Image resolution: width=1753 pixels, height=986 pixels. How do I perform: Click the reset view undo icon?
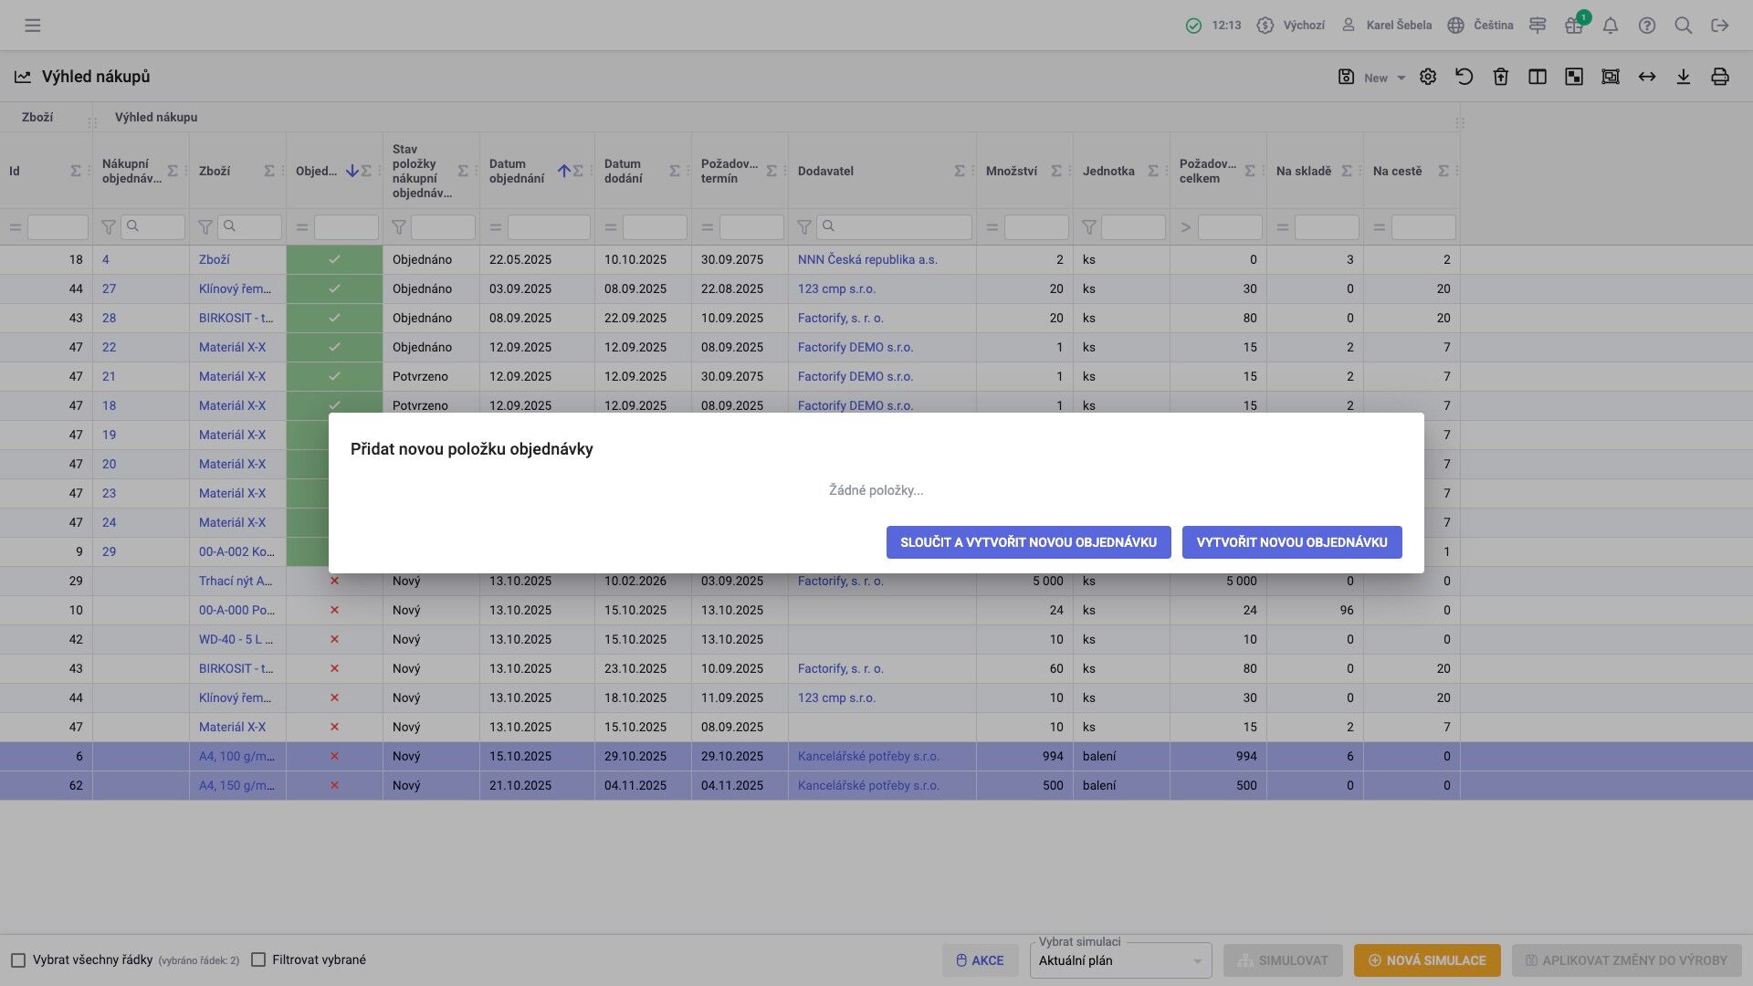1464,77
